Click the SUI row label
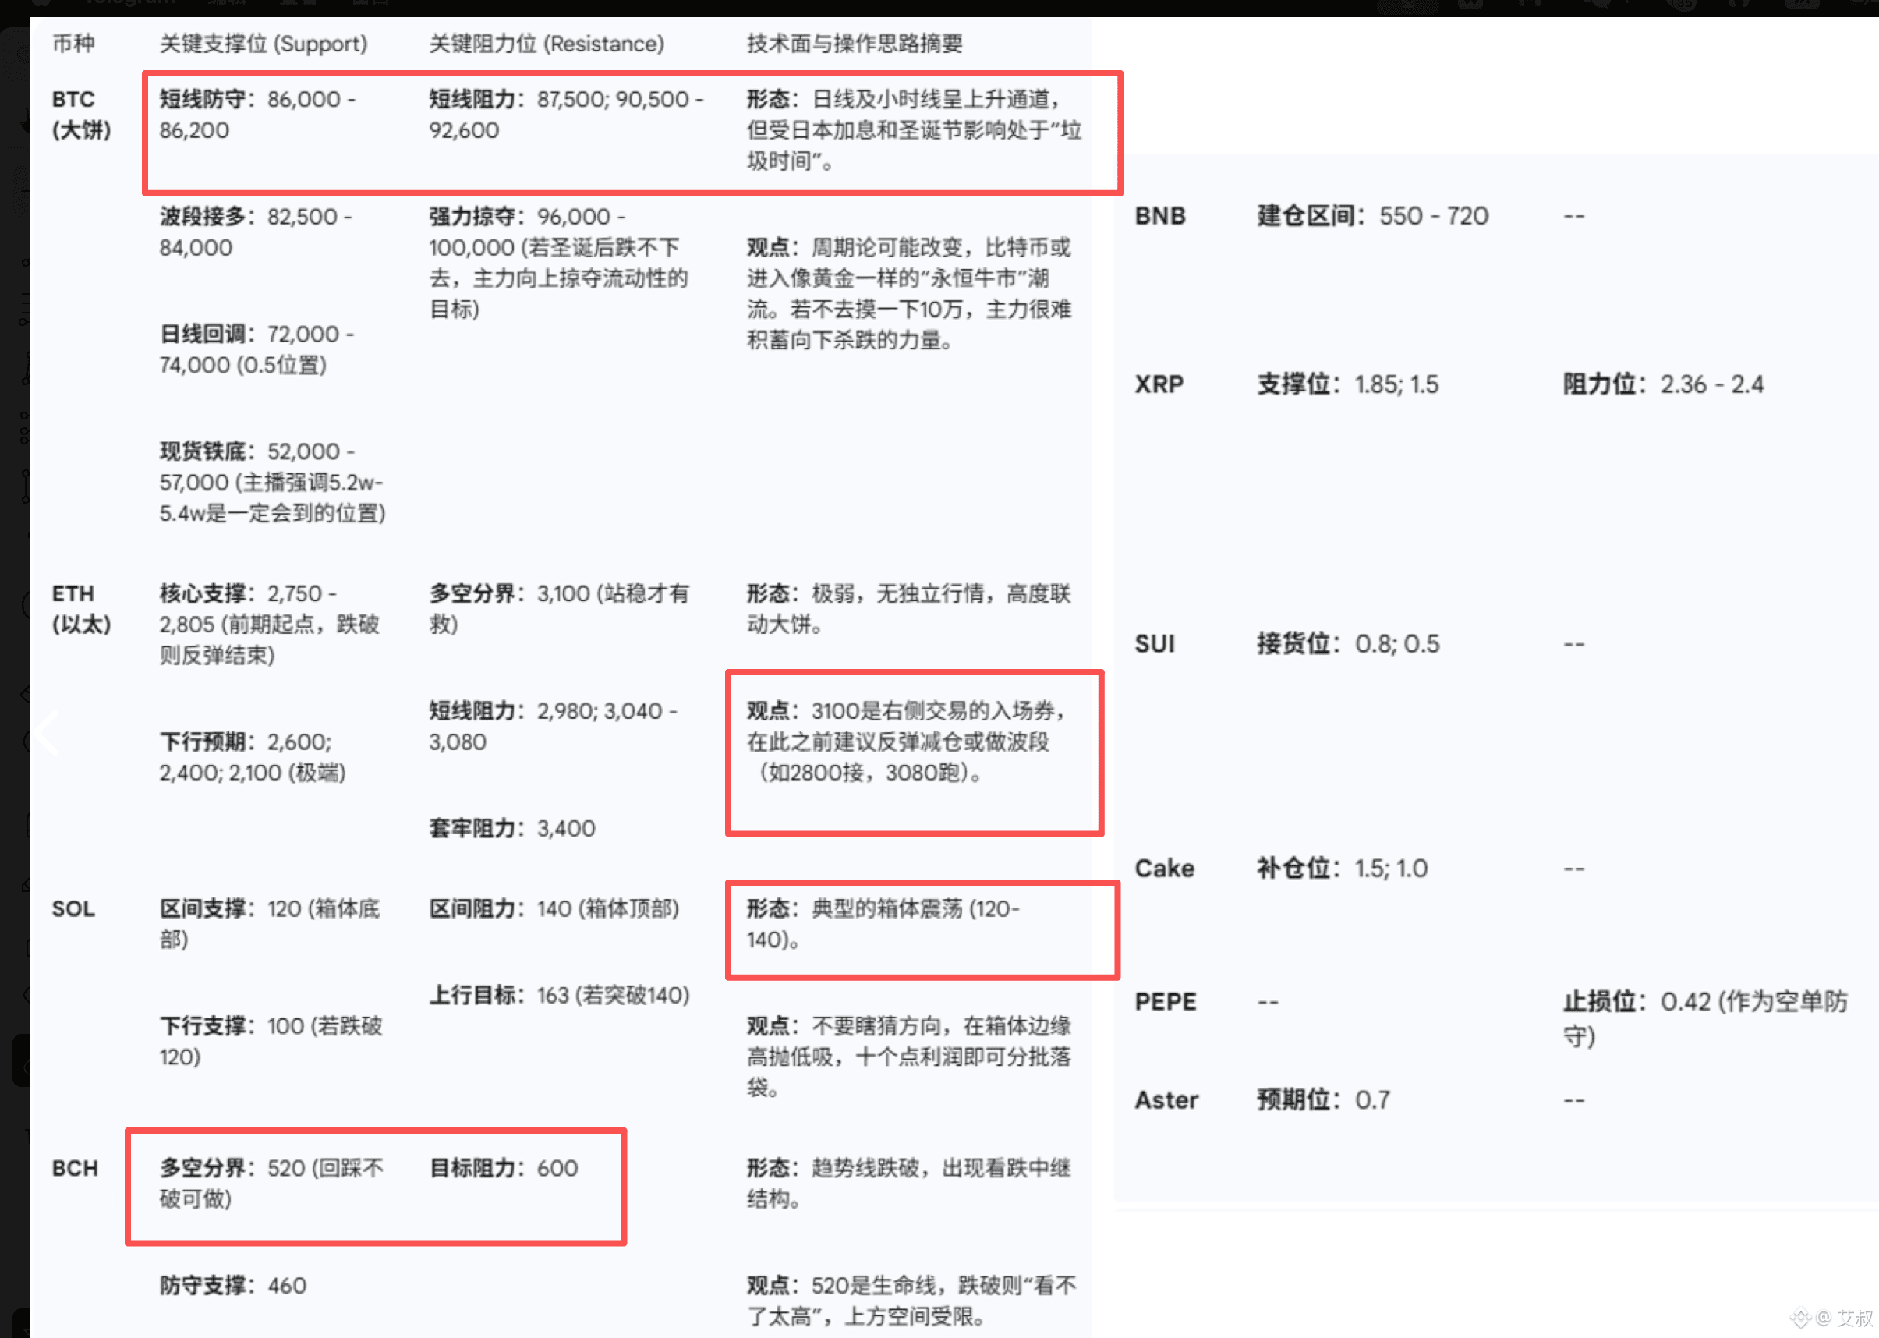The width and height of the screenshot is (1879, 1338). click(x=1155, y=644)
